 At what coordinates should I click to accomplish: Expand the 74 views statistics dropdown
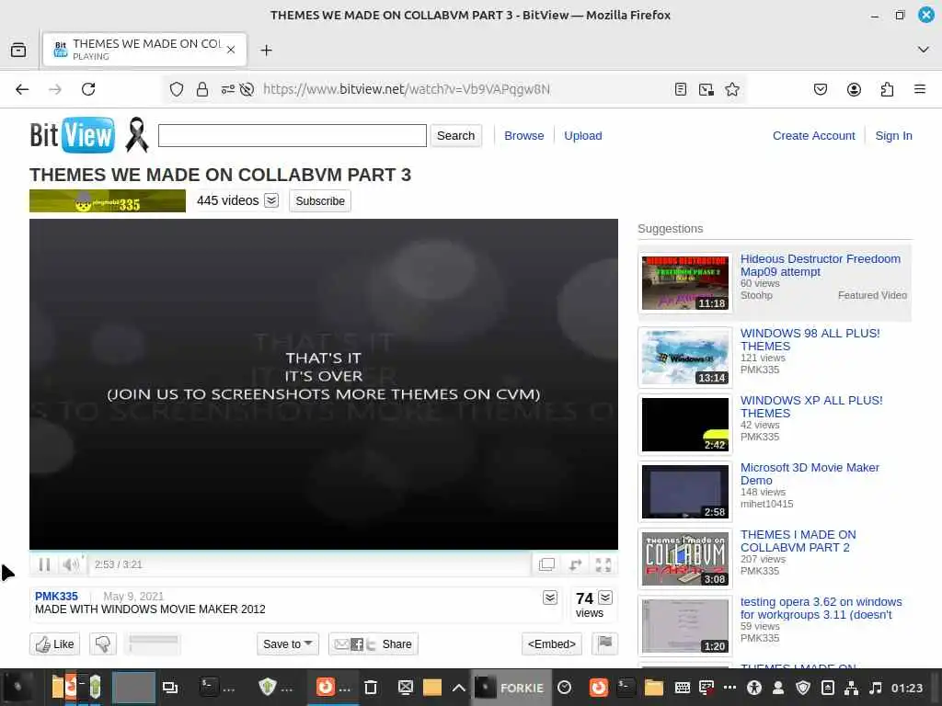pos(605,598)
